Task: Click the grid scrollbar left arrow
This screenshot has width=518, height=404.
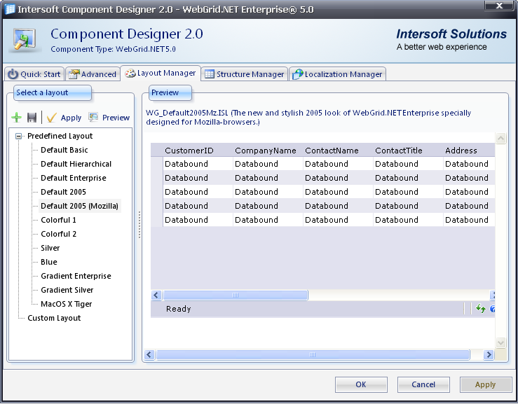Action: pyautogui.click(x=156, y=295)
